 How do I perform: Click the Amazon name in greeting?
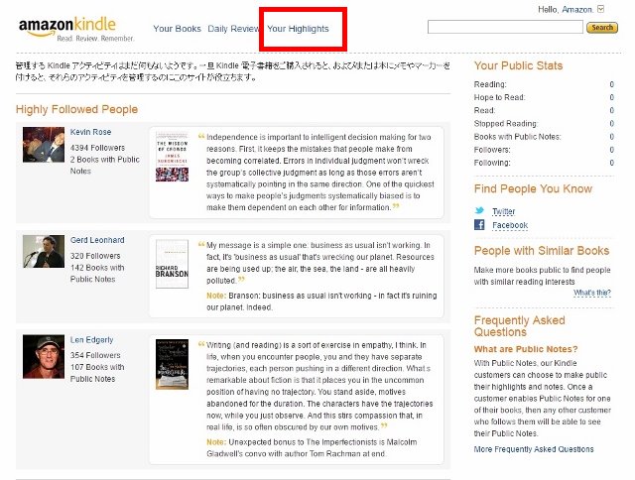(577, 9)
